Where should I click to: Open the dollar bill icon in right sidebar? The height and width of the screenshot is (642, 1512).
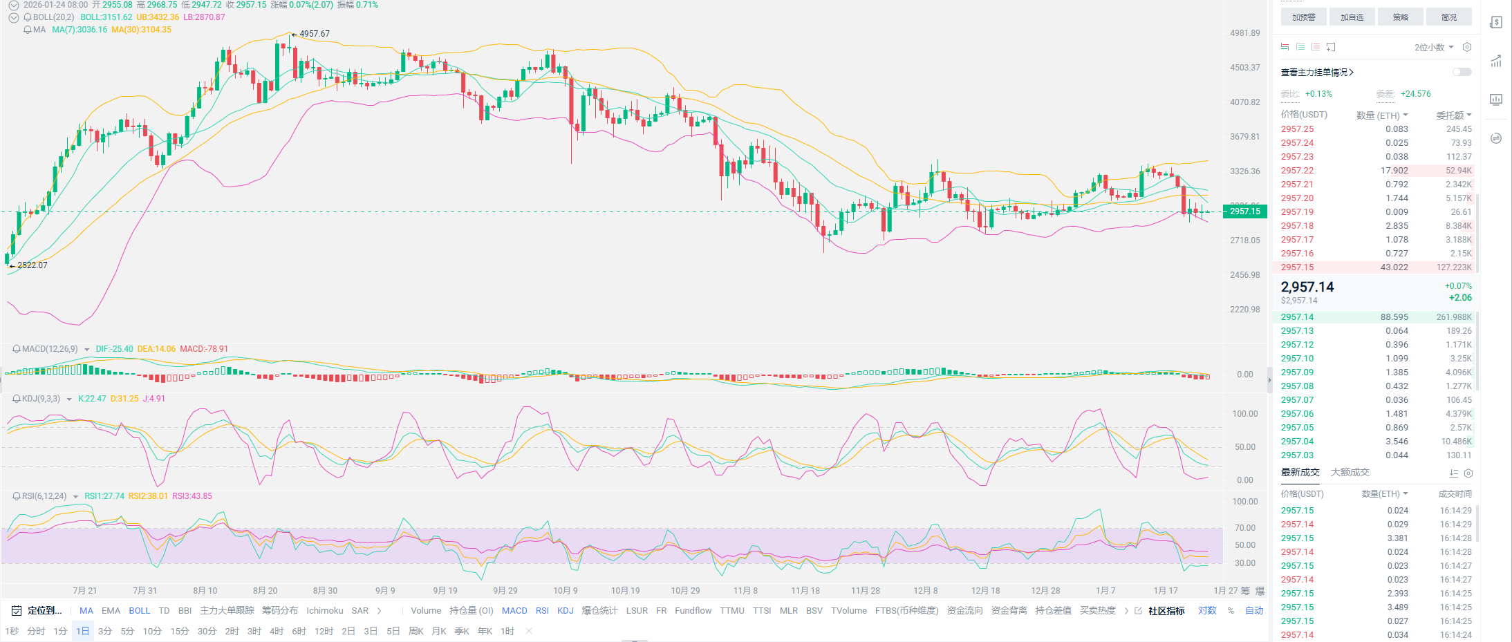[1496, 22]
